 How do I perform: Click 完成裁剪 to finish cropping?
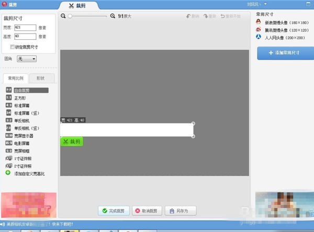pyautogui.click(x=114, y=211)
